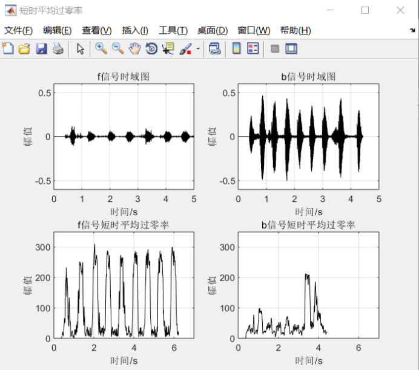Screen dimensions: 419x370
Task: Select the Edit Plot arrow tool
Action: coord(80,49)
